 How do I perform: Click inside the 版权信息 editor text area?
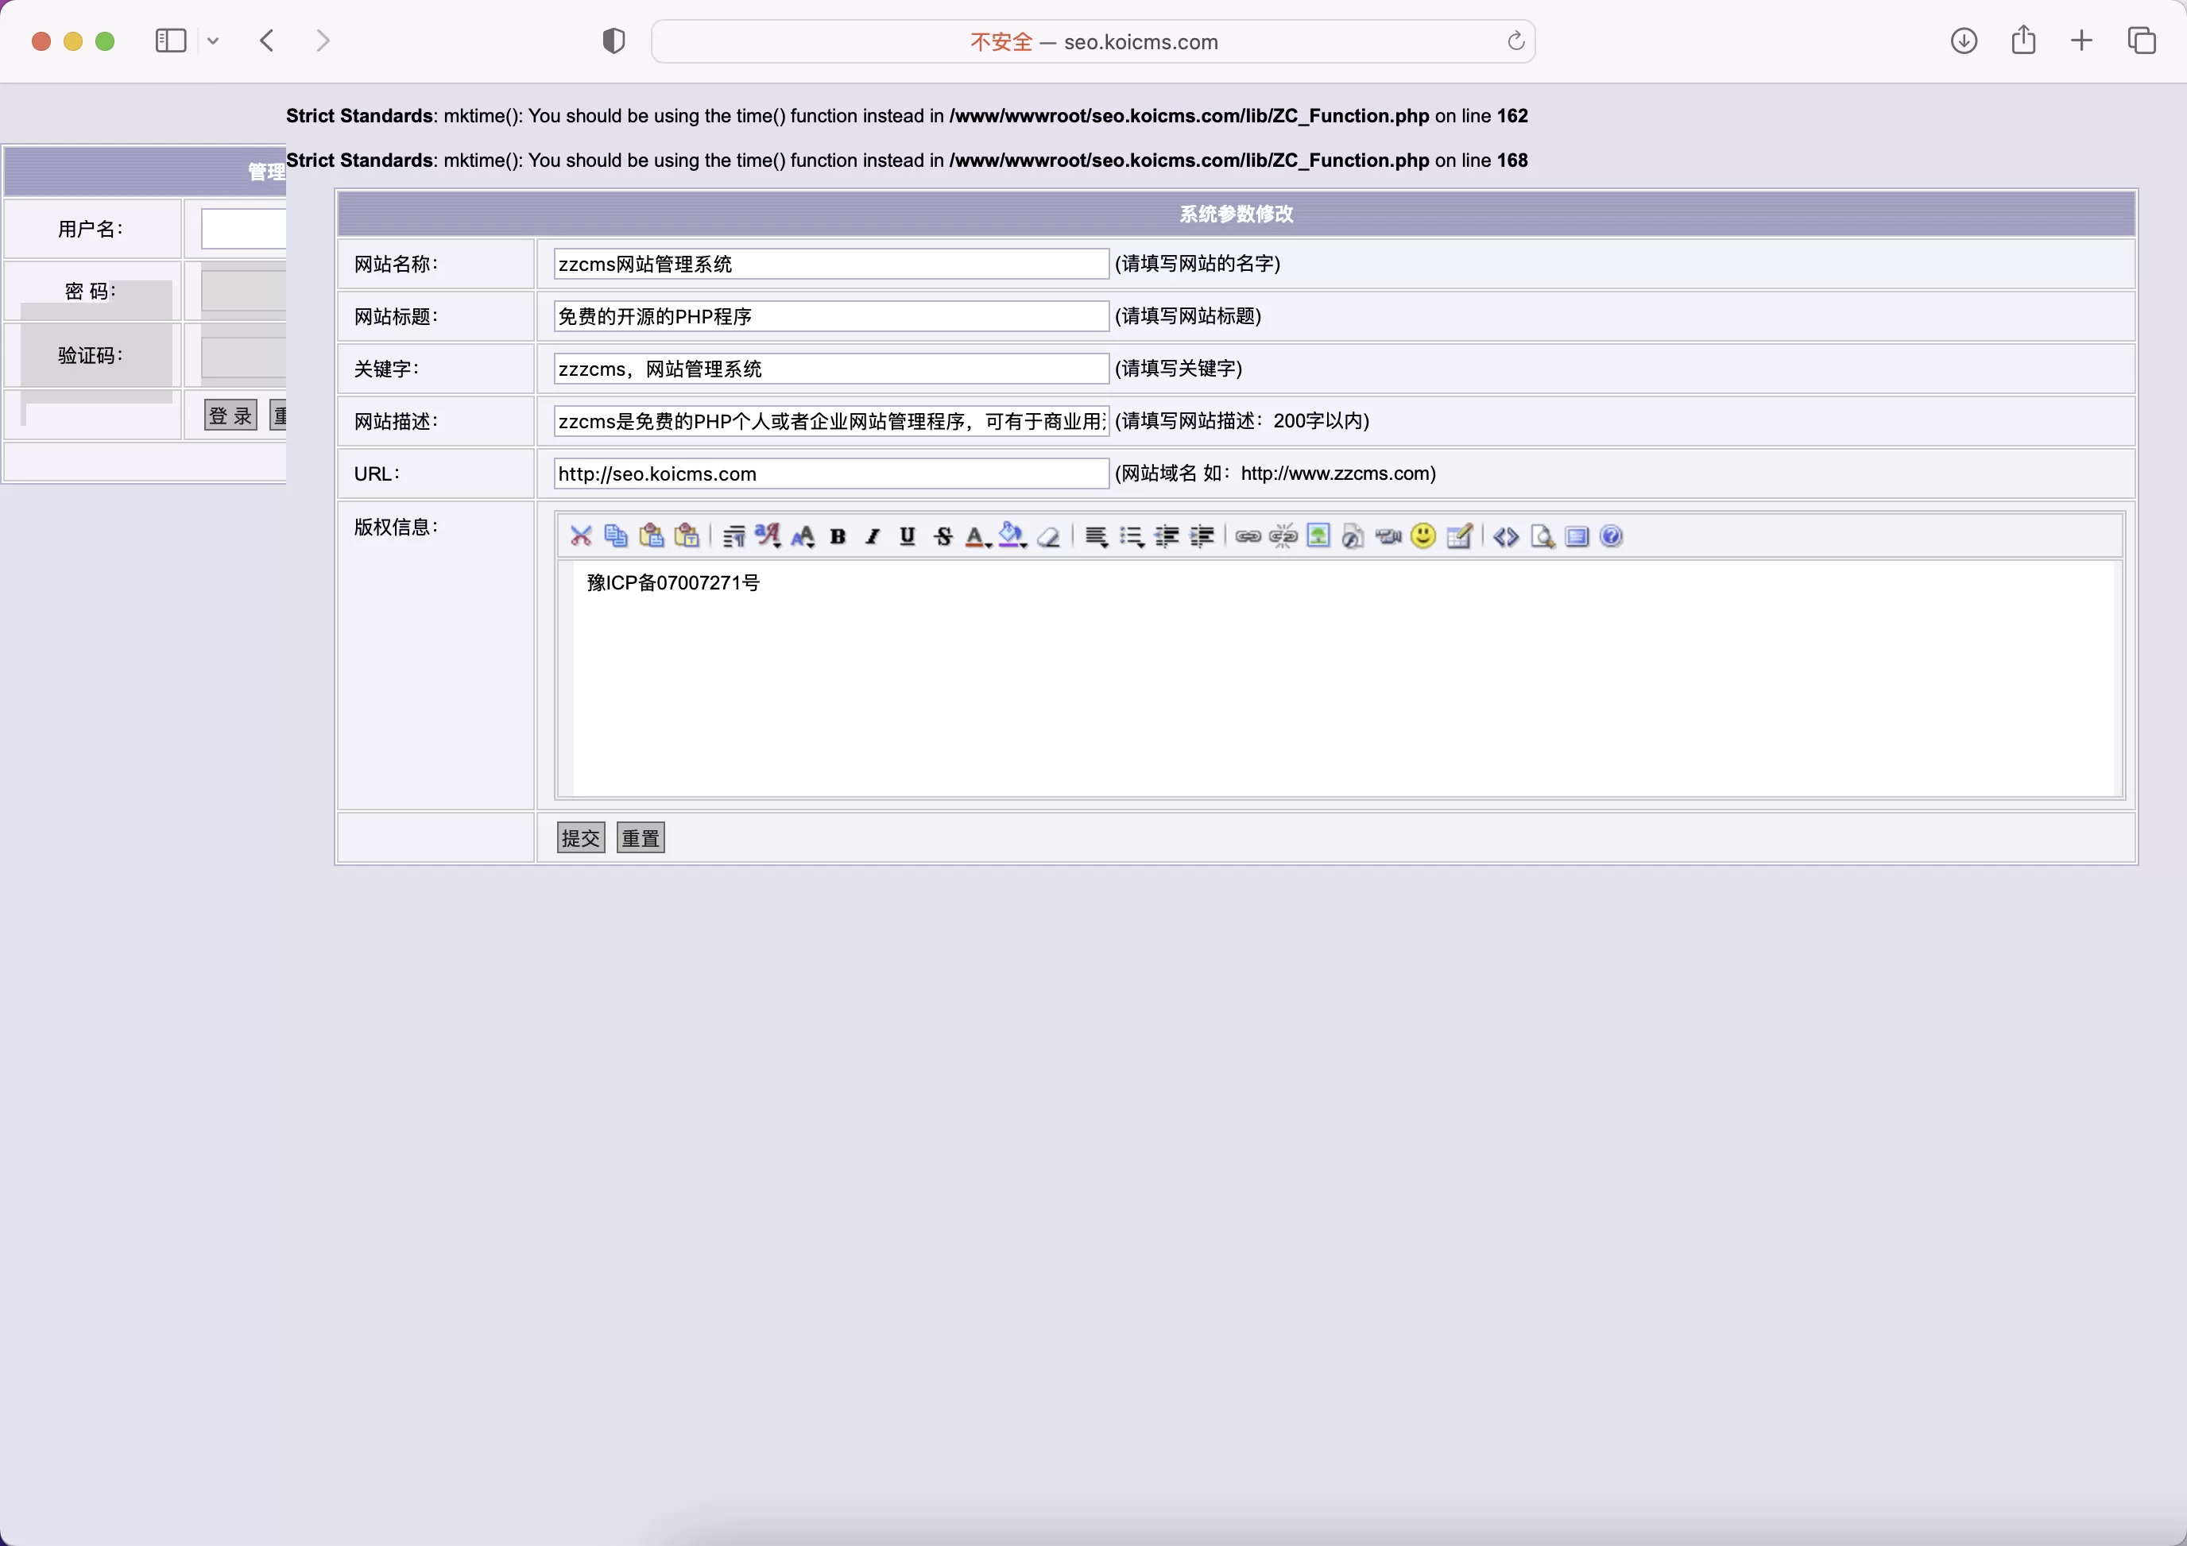(x=1343, y=678)
